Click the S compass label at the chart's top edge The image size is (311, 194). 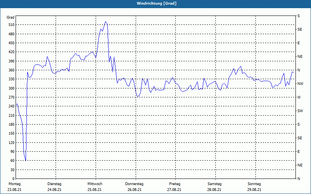pos(299,16)
